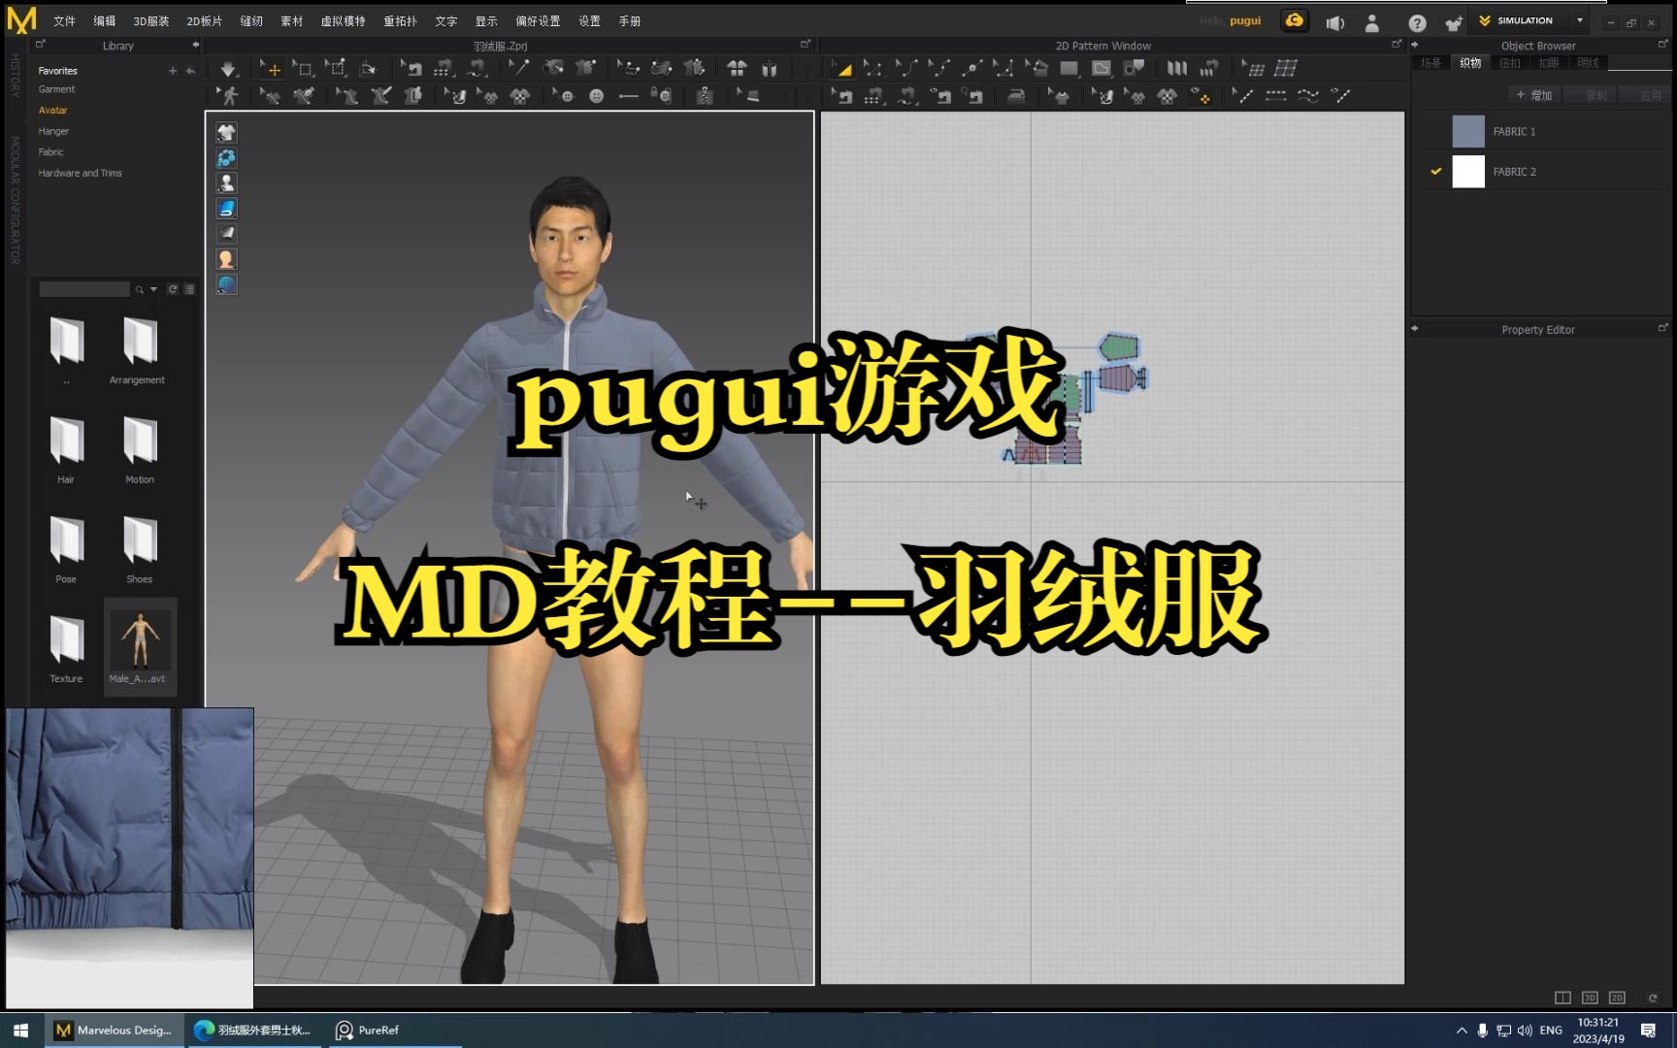This screenshot has width=1677, height=1048.
Task: Toggle avatar display icon in 3D viewport
Action: 226,182
